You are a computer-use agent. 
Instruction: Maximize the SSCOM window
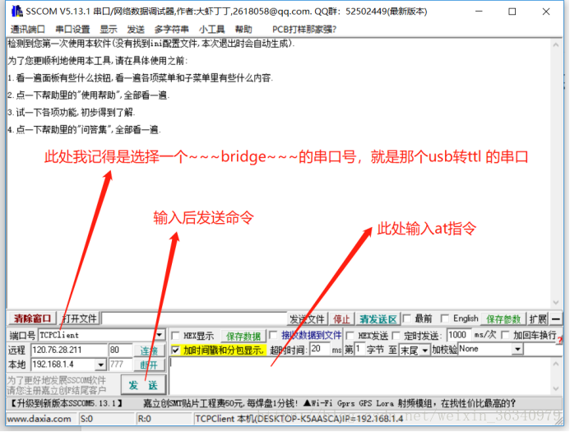(512, 12)
